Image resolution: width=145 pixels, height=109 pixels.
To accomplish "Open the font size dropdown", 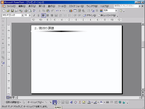I will pyautogui.click(x=30, y=15).
